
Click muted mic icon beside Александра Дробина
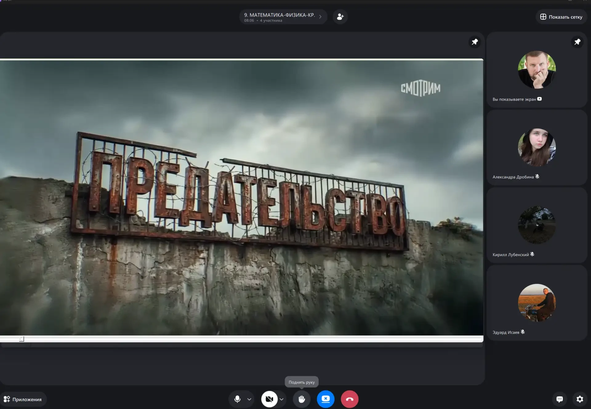(537, 176)
